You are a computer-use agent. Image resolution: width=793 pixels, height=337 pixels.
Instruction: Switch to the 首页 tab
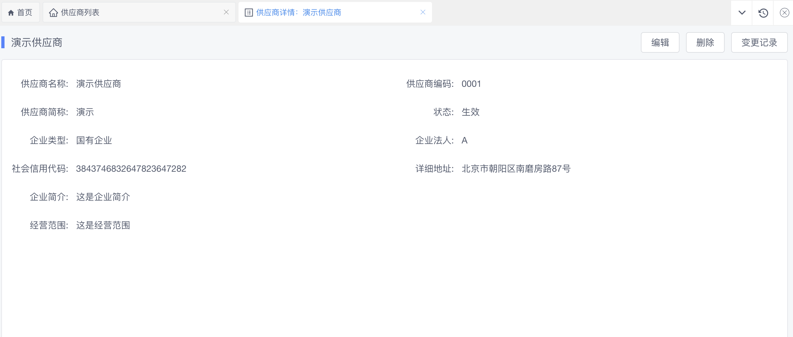[24, 13]
